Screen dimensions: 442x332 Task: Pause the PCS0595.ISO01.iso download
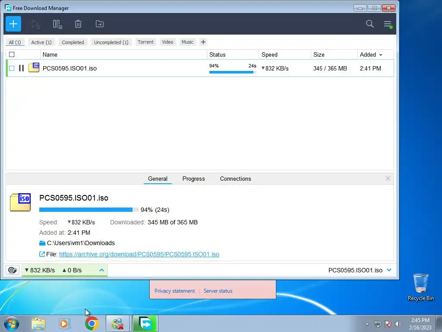21,68
